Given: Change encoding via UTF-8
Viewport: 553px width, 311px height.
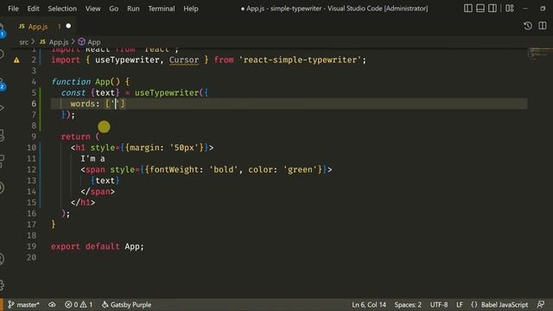Looking at the screenshot, I should click(439, 305).
